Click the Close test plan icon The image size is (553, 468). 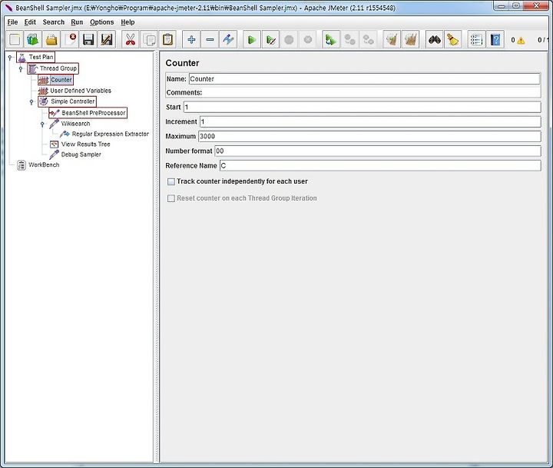tap(70, 39)
